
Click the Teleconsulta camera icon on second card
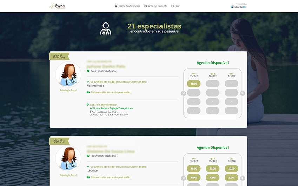pyautogui.click(x=88, y=177)
